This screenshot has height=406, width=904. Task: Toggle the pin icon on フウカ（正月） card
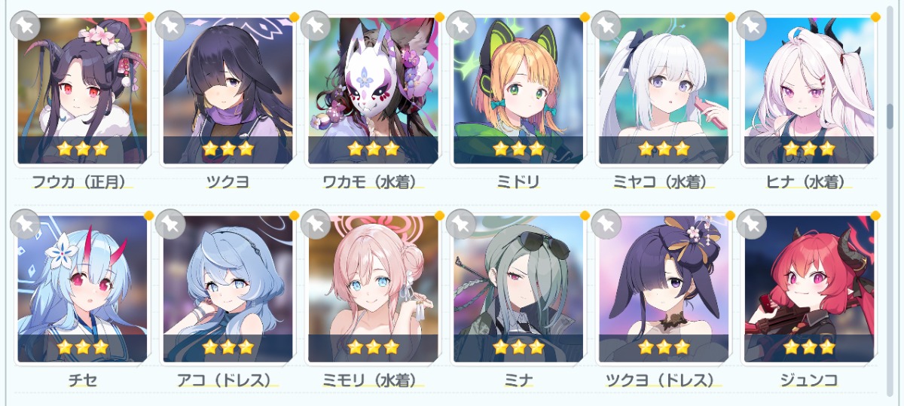(x=25, y=26)
